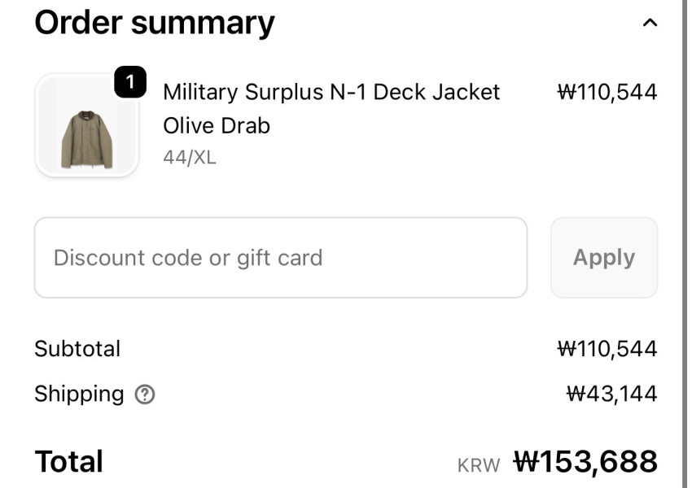Viewport: 692px width, 488px height.
Task: Open the olive jacket product thumbnail
Action: click(86, 126)
